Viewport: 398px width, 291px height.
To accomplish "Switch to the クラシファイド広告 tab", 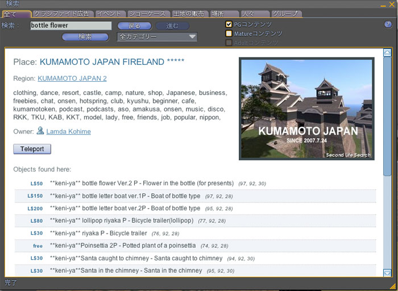I will tap(61, 14).
